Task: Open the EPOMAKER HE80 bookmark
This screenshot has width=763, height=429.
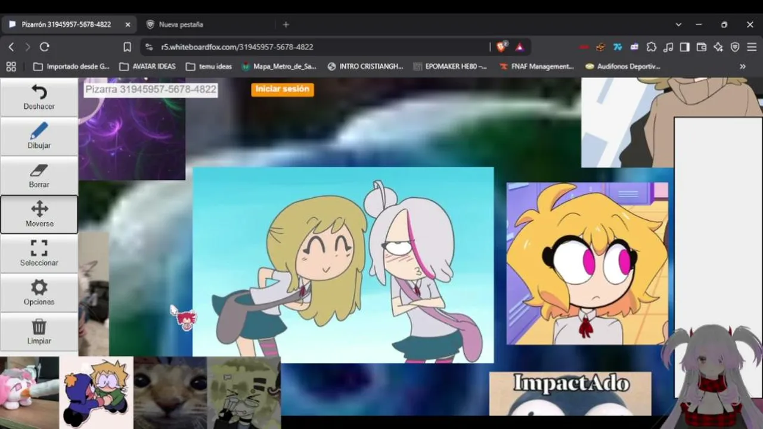Action: [x=450, y=67]
